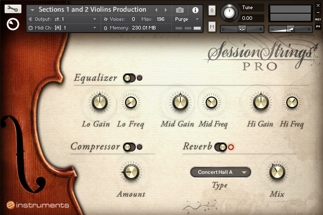Adjust the volume slider

coord(290,29)
